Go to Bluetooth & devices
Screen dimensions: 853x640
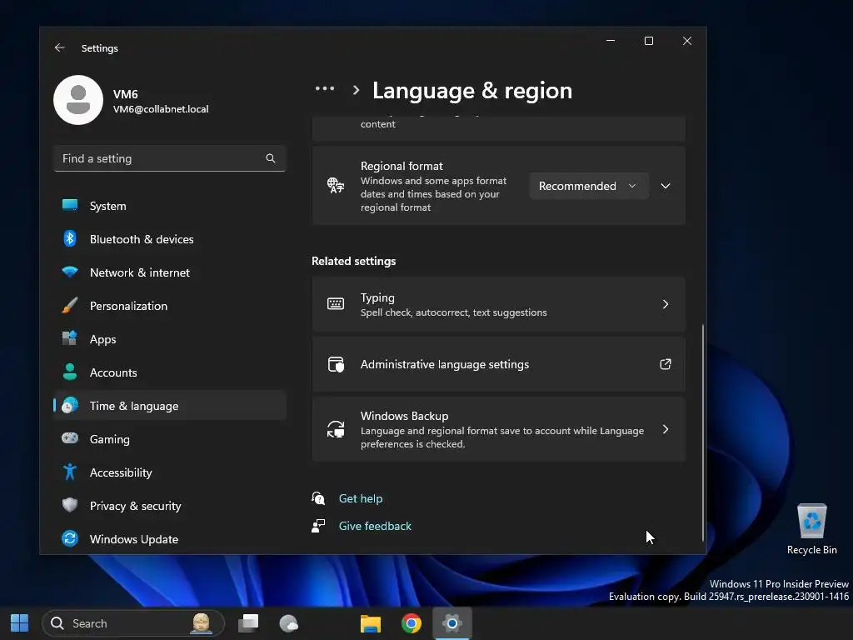coord(170,239)
